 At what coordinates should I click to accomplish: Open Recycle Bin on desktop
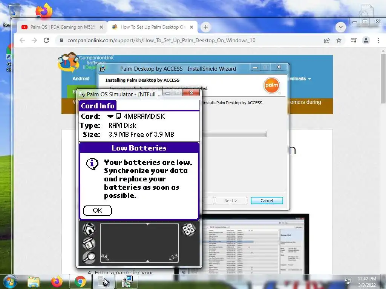pyautogui.click(x=14, y=11)
